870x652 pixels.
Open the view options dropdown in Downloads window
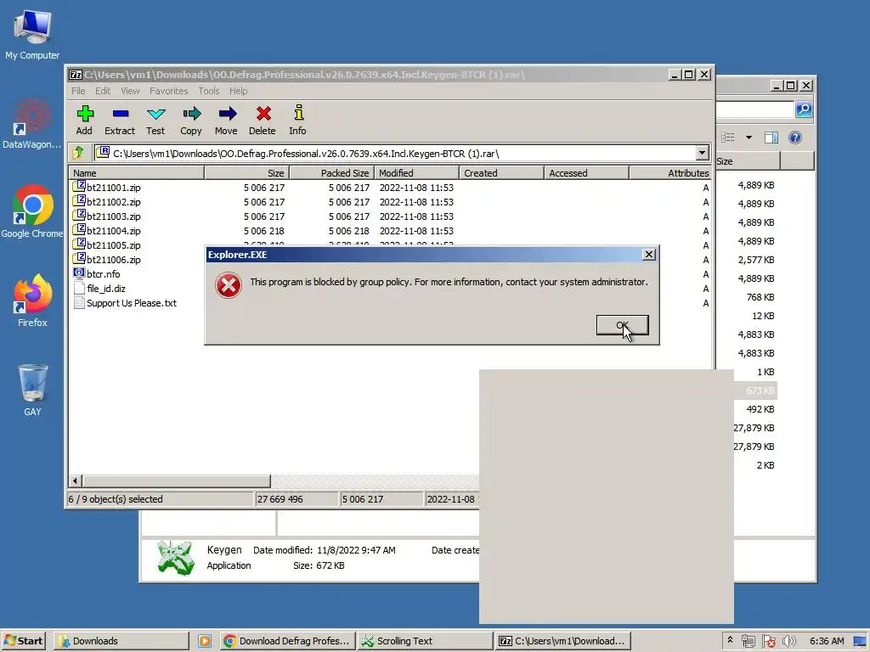pyautogui.click(x=749, y=138)
